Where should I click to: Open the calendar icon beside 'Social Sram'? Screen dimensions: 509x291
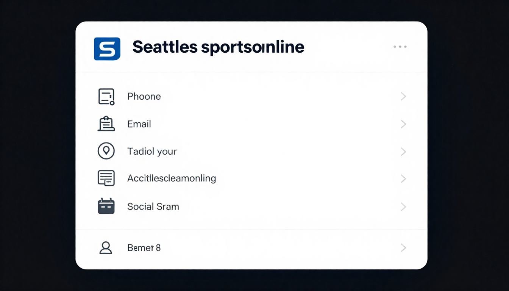pos(106,206)
